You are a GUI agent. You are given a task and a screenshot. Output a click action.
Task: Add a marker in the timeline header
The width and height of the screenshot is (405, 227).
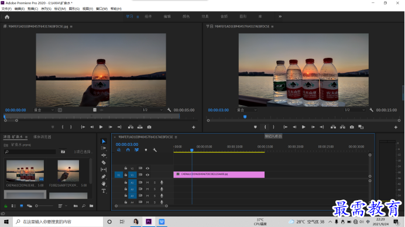click(146, 150)
